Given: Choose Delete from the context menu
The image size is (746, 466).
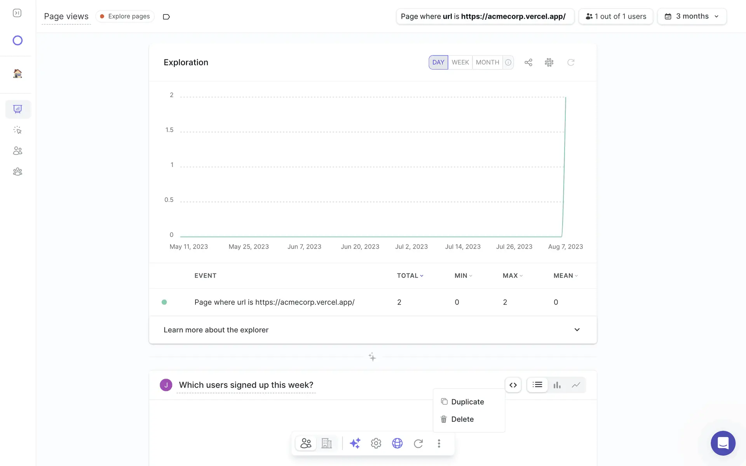Looking at the screenshot, I should pos(462,419).
